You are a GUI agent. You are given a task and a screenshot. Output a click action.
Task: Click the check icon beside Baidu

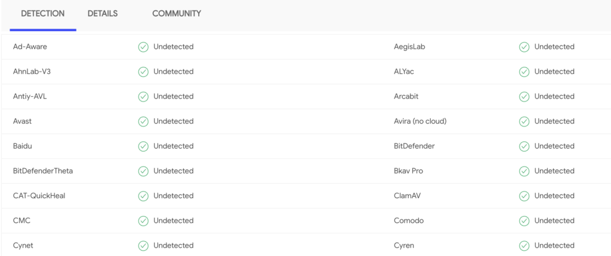143,147
